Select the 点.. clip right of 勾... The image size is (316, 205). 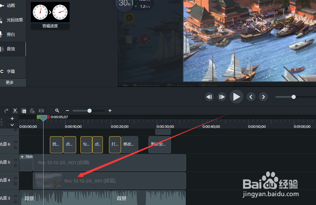click(97, 145)
